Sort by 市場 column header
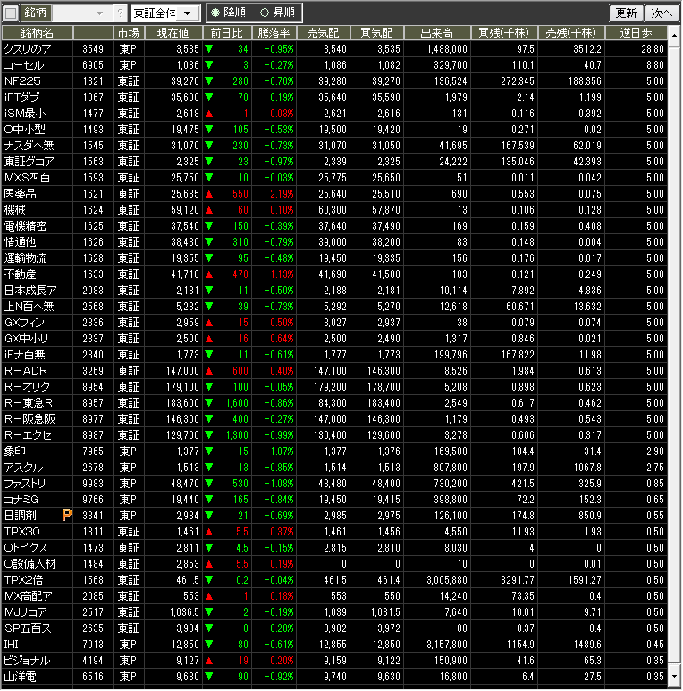 [128, 32]
